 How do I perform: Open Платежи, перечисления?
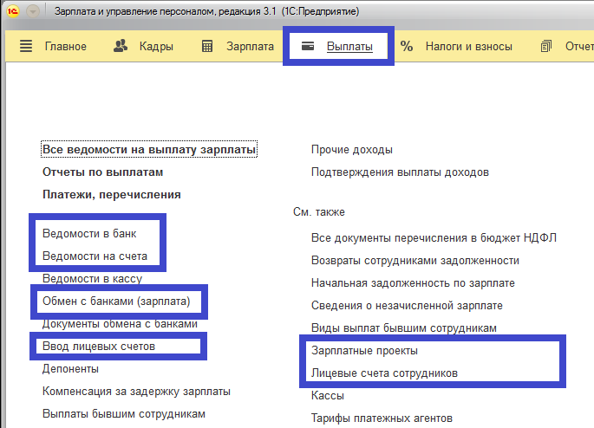pyautogui.click(x=111, y=195)
